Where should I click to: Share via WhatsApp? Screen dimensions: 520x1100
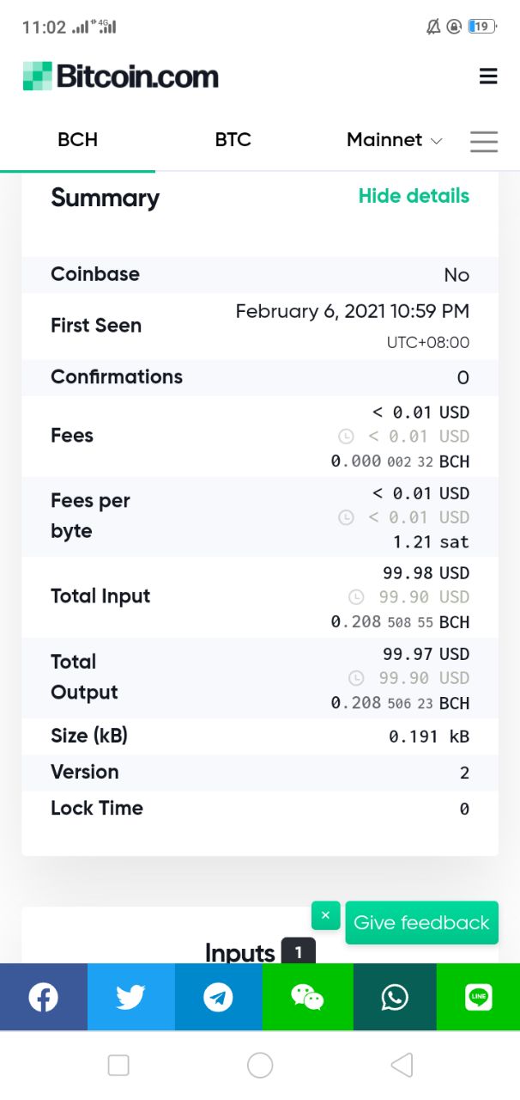tap(395, 997)
